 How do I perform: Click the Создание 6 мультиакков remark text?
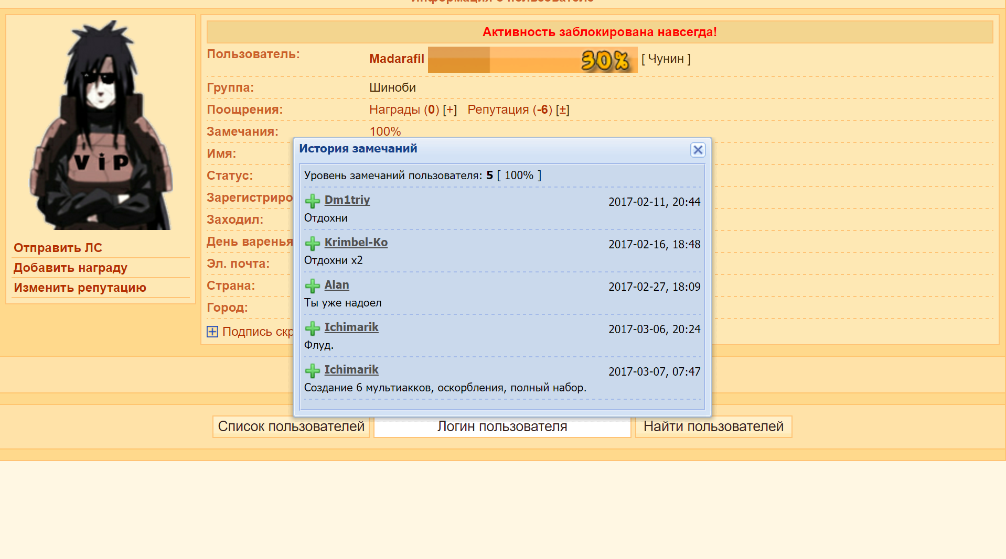(445, 388)
